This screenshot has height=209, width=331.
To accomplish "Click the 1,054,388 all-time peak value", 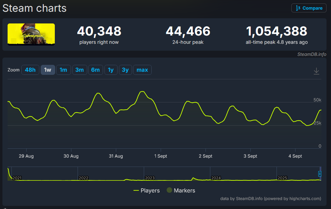I will (277, 31).
